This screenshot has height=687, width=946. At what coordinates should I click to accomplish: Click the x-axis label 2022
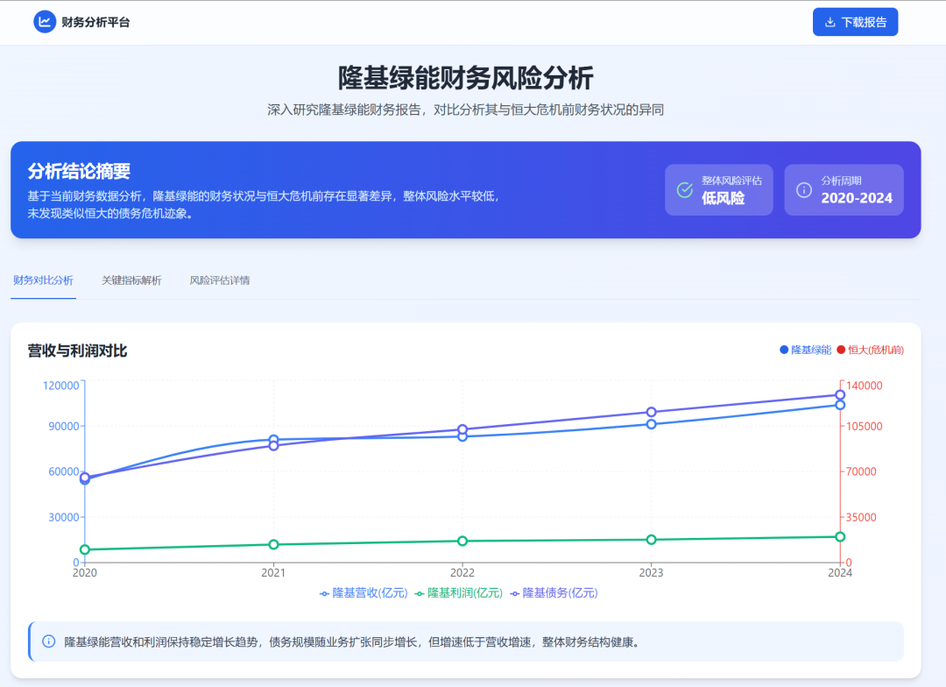[462, 572]
